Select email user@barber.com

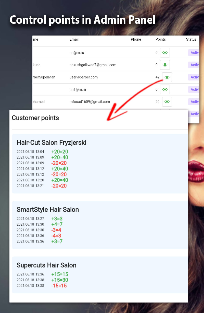coord(84,77)
